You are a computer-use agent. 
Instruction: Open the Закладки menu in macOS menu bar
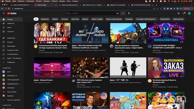pos(46,1)
